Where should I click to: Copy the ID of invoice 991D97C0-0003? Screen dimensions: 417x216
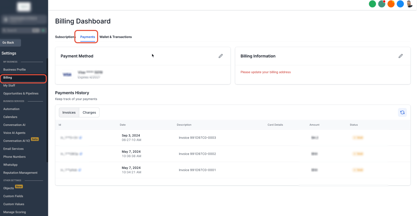click(80, 138)
